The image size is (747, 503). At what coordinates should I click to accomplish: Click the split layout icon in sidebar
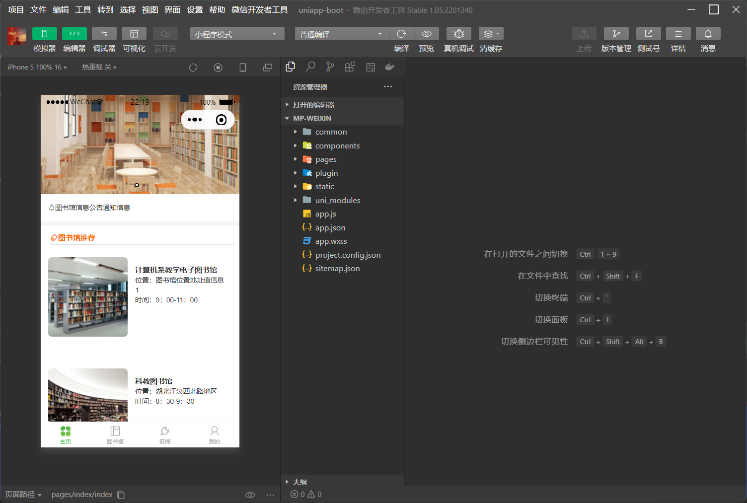tap(371, 67)
